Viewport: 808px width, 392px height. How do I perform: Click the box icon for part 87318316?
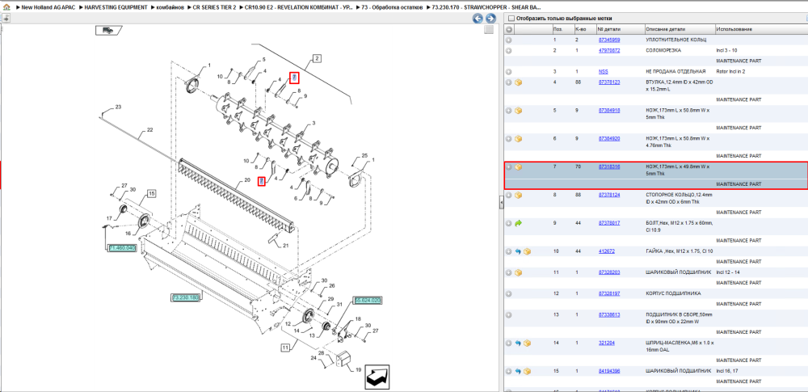click(519, 167)
